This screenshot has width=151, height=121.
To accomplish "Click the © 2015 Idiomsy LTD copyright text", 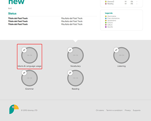I will (x=29, y=110).
